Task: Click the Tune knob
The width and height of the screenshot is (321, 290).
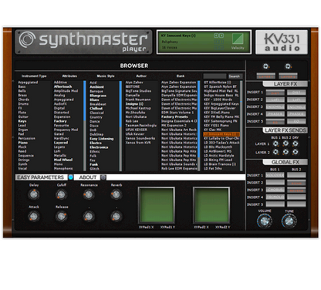Action: pyautogui.click(x=289, y=221)
